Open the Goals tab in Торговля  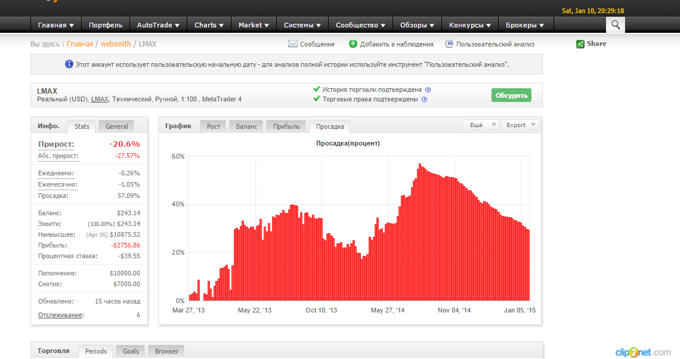click(131, 351)
